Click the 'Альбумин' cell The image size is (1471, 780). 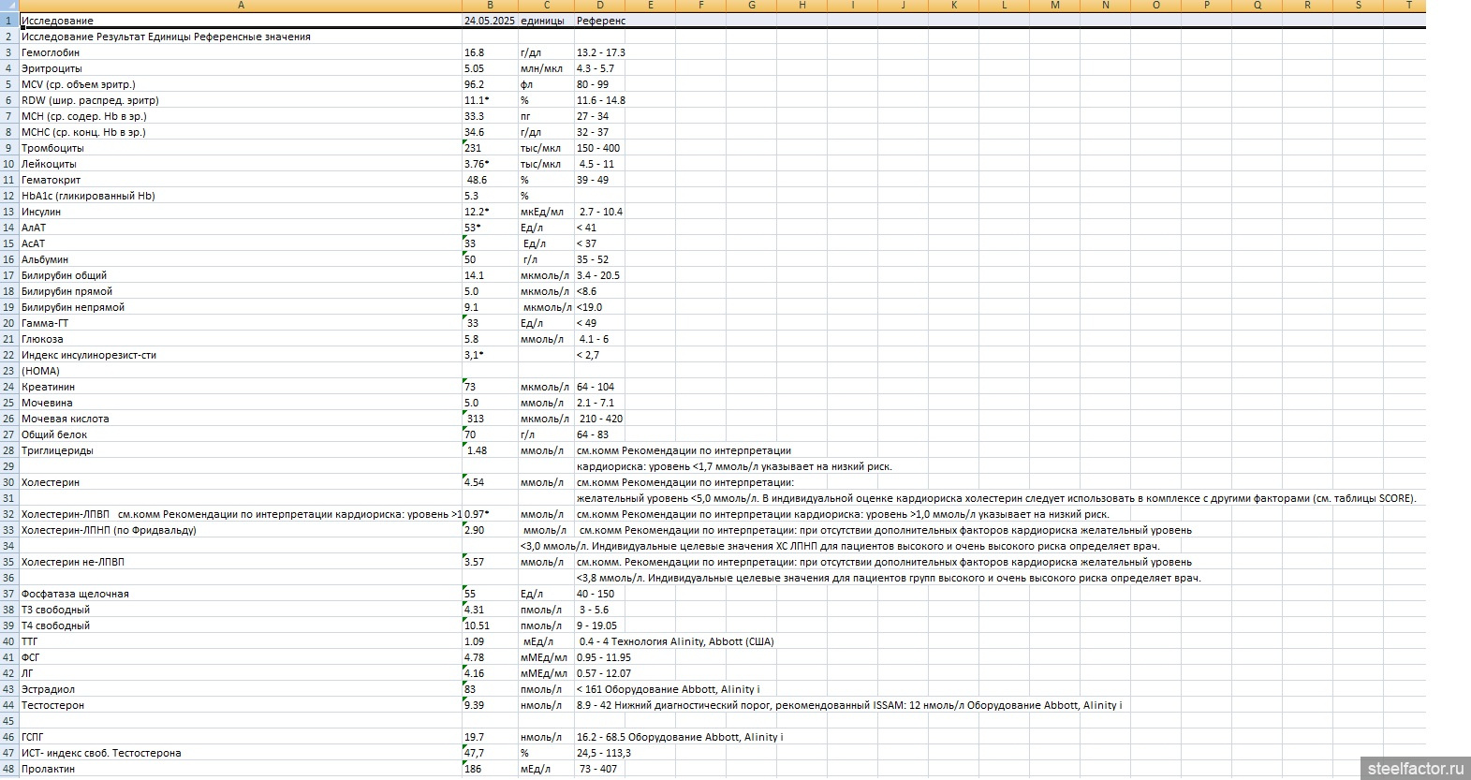(x=241, y=259)
